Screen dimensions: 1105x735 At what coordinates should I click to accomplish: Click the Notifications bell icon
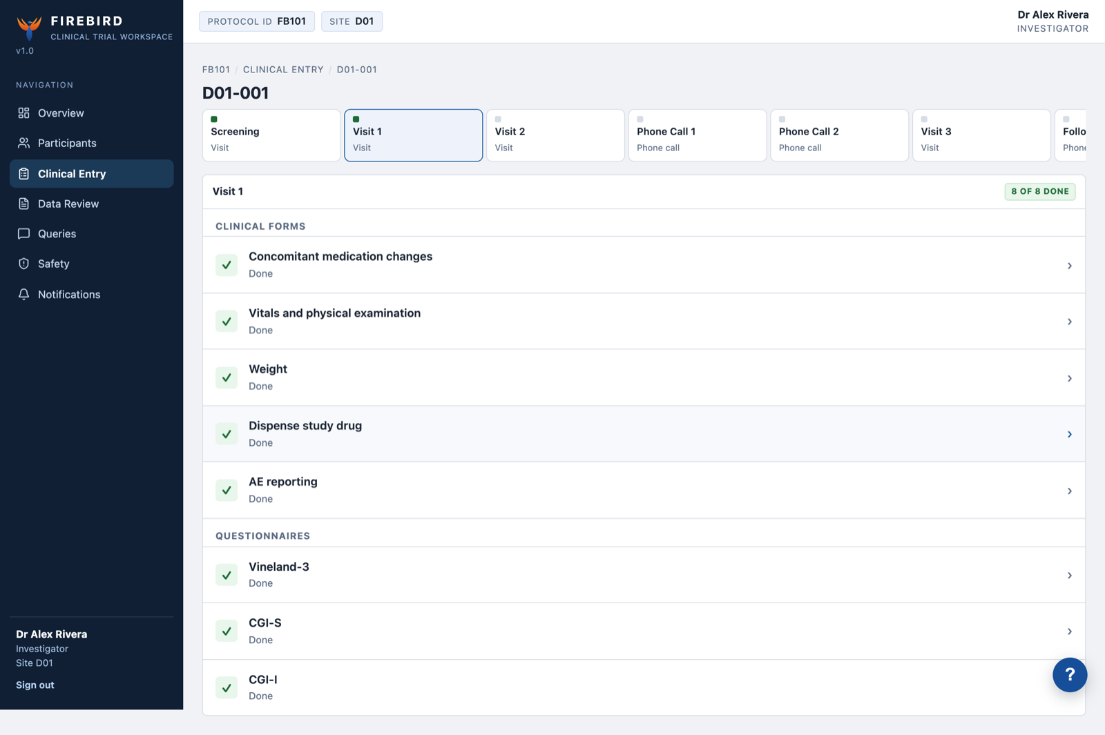[23, 294]
